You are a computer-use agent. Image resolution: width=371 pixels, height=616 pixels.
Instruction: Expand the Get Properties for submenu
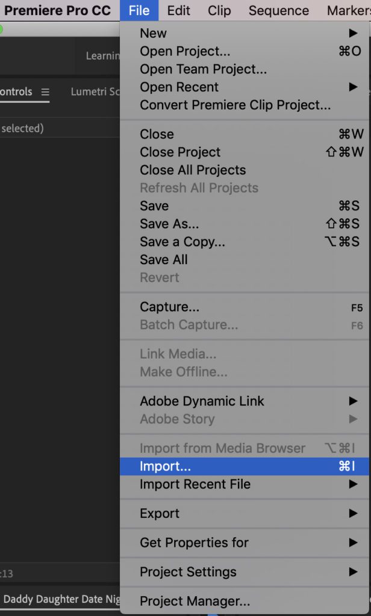click(245, 543)
